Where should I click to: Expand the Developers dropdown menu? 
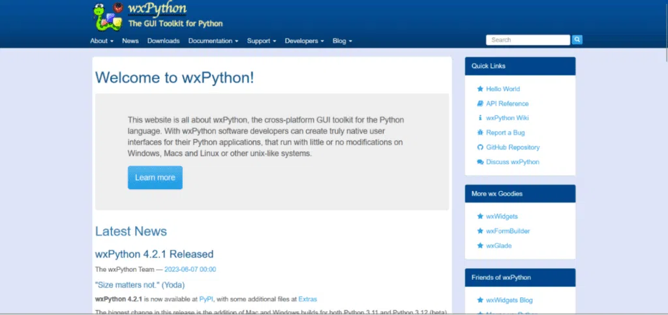(304, 41)
